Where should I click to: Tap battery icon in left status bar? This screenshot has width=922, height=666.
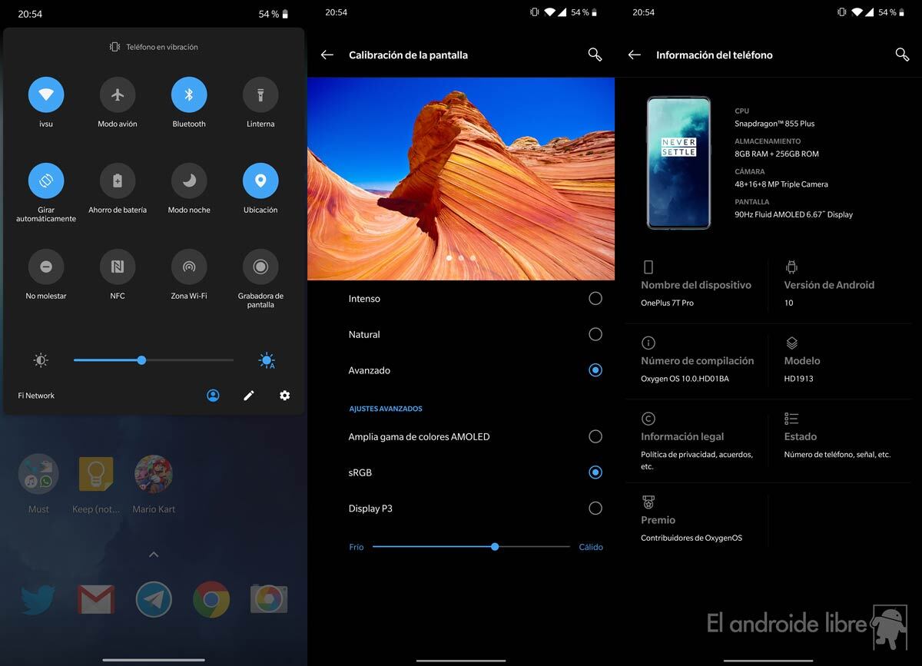pos(285,14)
